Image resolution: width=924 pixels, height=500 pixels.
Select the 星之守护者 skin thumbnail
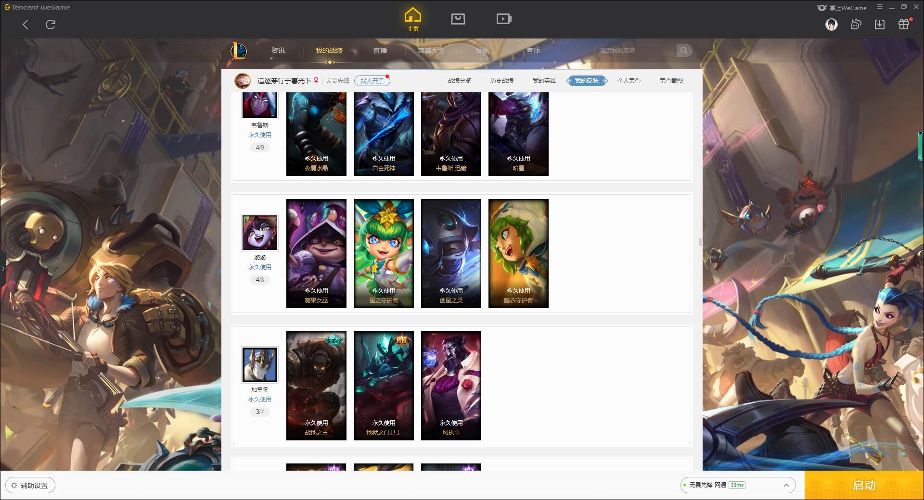pyautogui.click(x=384, y=253)
